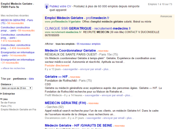
Task: Click the upload CV arrow icon
Action: click(x=47, y=6)
